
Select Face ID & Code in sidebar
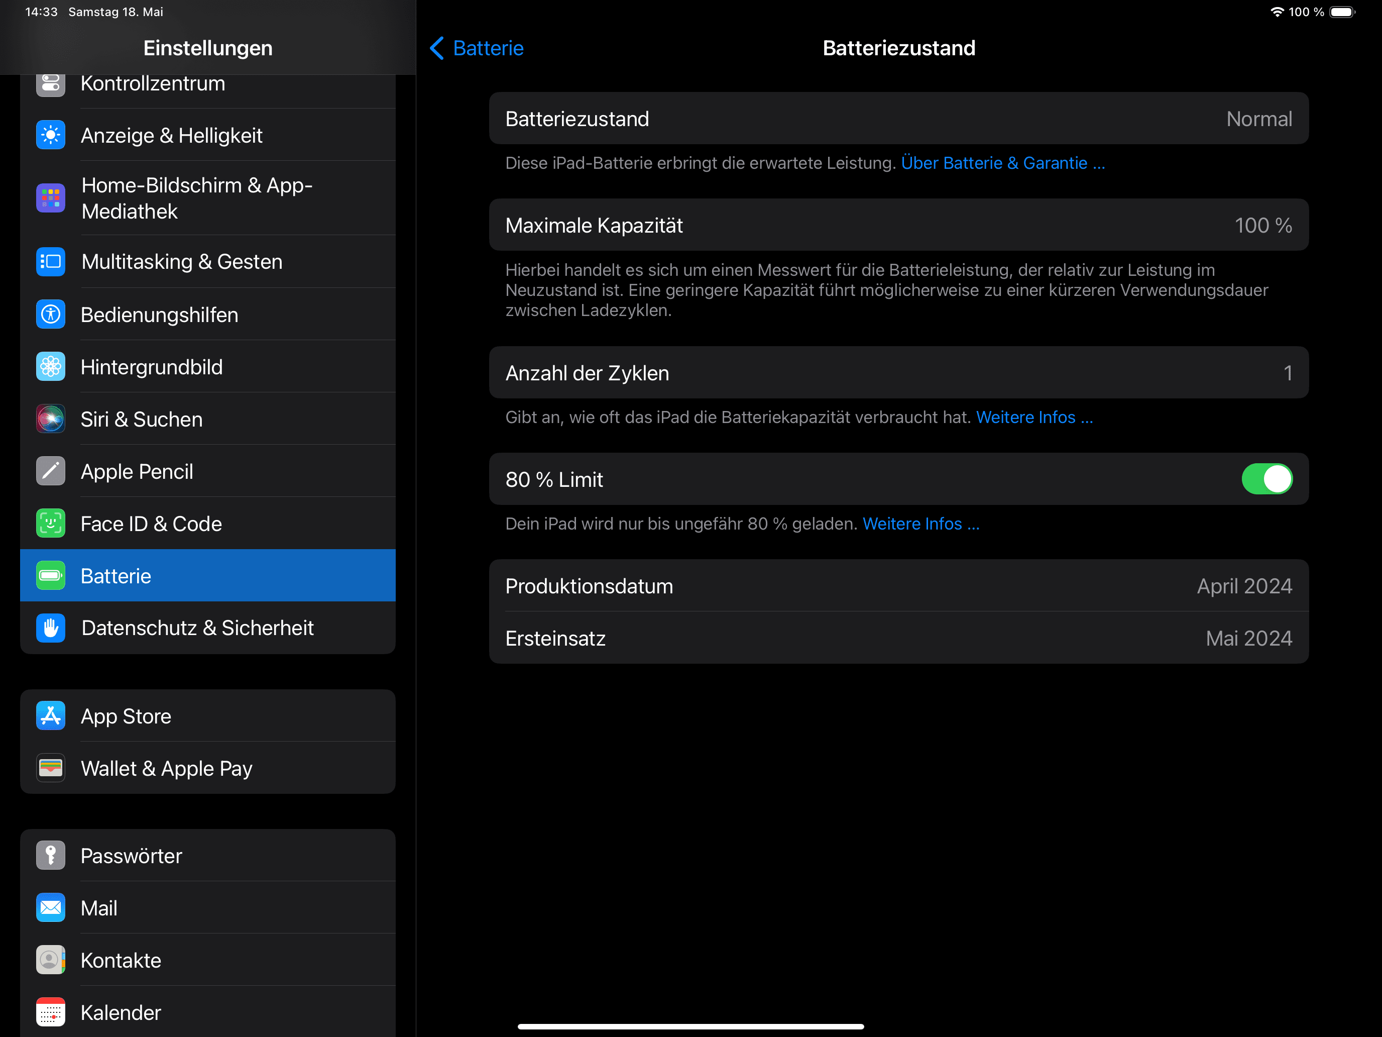pos(207,524)
